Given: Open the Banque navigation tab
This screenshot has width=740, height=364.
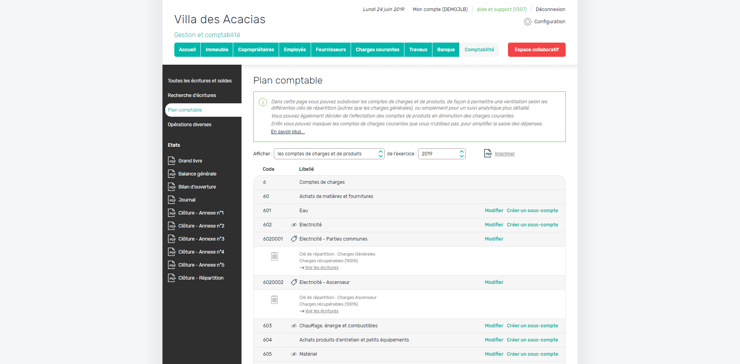Looking at the screenshot, I should click(446, 50).
